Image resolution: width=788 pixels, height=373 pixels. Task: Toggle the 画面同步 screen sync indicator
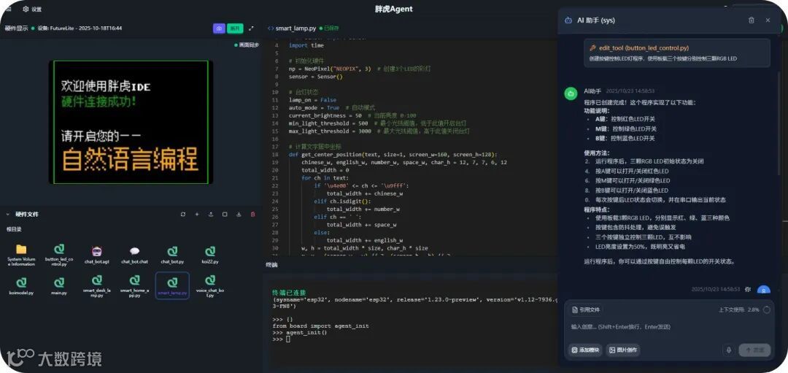pyautogui.click(x=247, y=45)
